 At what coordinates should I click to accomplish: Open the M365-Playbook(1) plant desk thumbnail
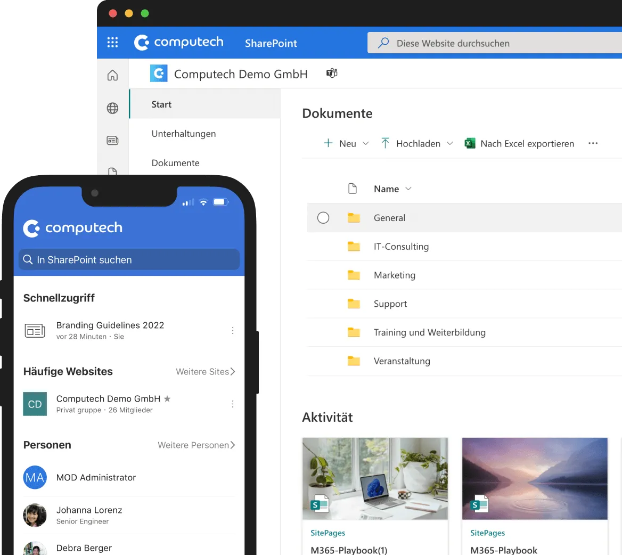click(x=375, y=478)
